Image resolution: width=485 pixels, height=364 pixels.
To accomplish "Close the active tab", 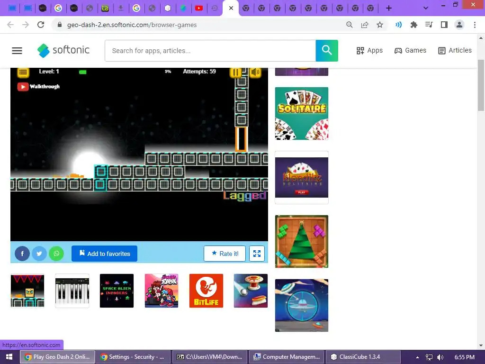I will coord(231,9).
